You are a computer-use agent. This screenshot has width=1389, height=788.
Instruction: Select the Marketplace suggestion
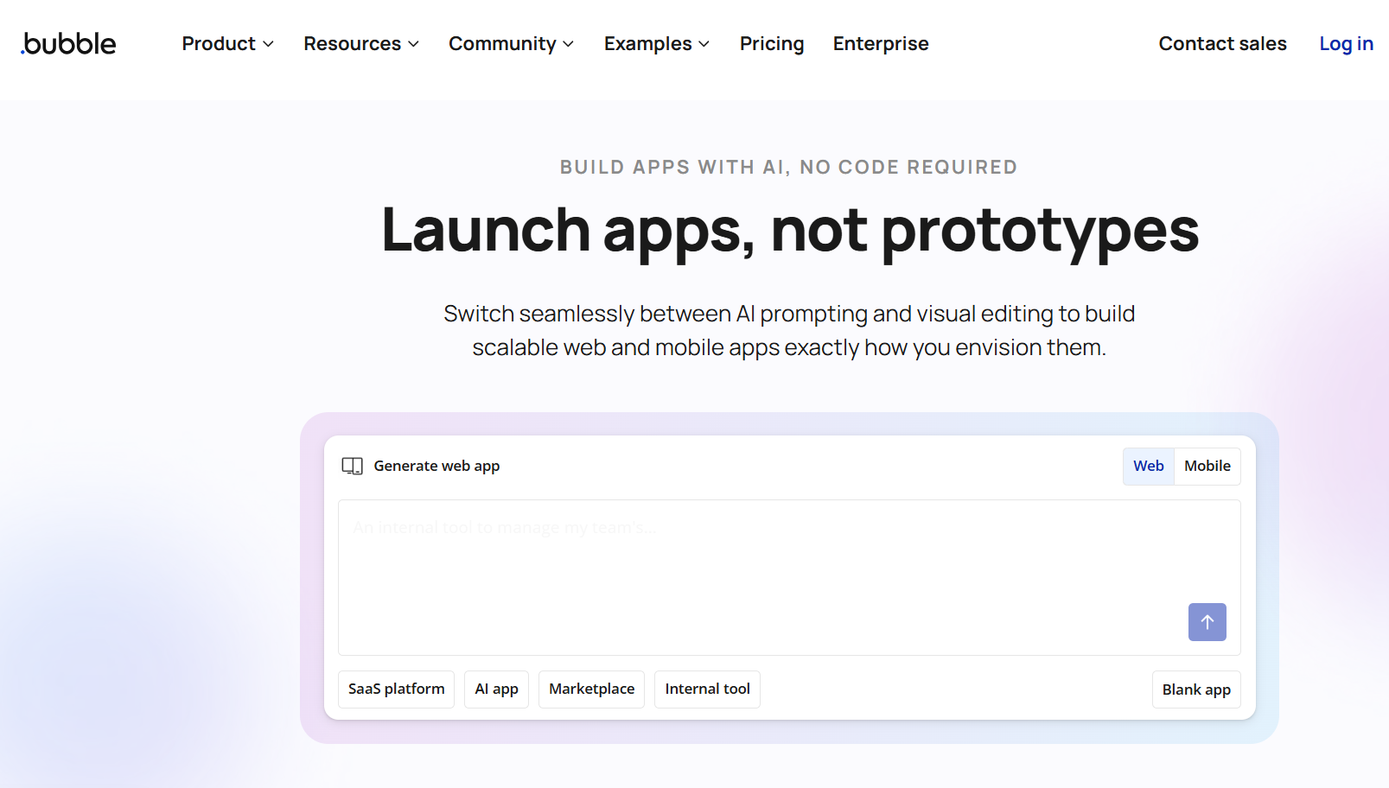pyautogui.click(x=591, y=689)
